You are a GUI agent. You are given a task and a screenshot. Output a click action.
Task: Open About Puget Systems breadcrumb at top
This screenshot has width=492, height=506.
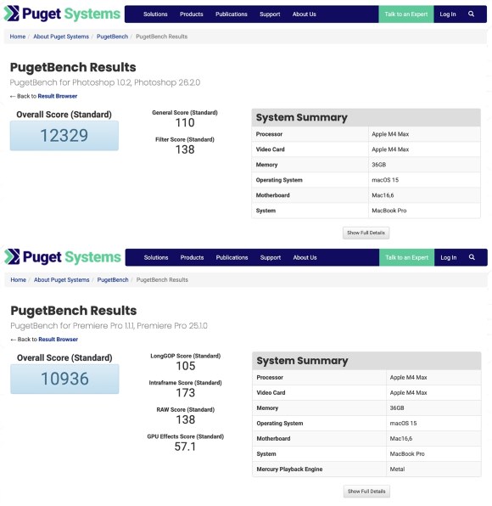(x=61, y=37)
